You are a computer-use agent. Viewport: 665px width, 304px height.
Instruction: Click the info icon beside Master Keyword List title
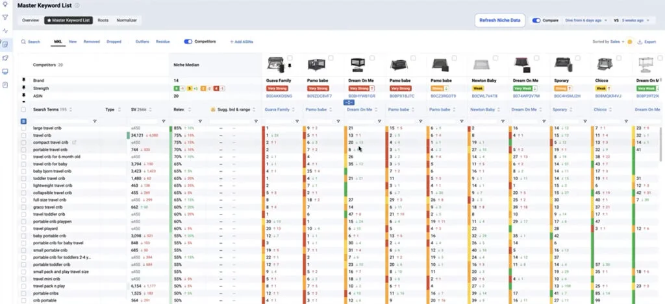[77, 6]
